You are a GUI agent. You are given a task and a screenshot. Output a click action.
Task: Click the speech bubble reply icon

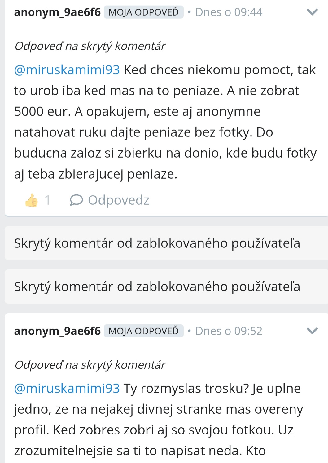point(76,200)
